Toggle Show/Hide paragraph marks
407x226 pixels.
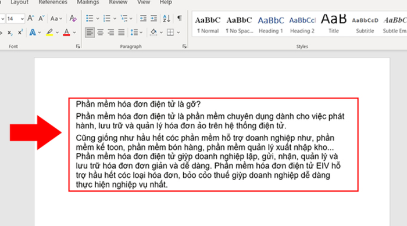(179, 19)
